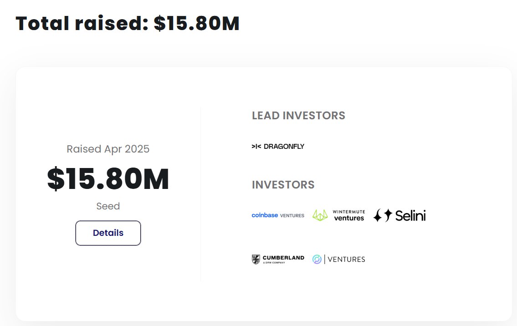Click the INVESTORS section heading

(x=283, y=184)
